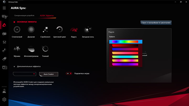Image resolution: width=189 pixels, height=106 pixels.
Task: Click the AURA Sync page title
Action: pyautogui.click(x=18, y=8)
